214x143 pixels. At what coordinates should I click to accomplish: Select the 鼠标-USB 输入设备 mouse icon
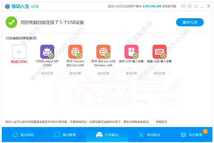tap(131, 52)
